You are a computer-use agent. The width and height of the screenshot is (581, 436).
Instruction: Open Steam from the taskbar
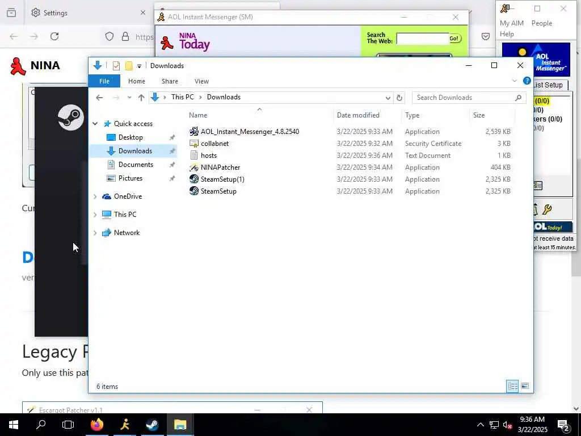point(152,425)
